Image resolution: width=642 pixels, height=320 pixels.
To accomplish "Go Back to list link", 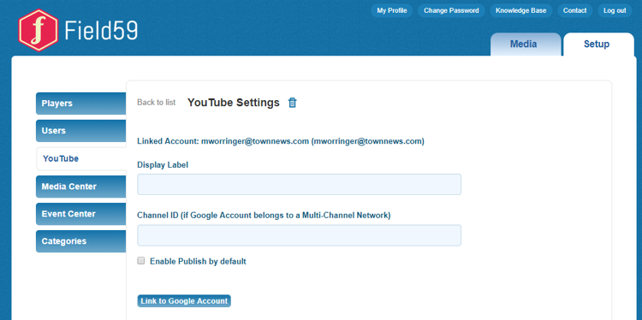I will pyautogui.click(x=157, y=103).
